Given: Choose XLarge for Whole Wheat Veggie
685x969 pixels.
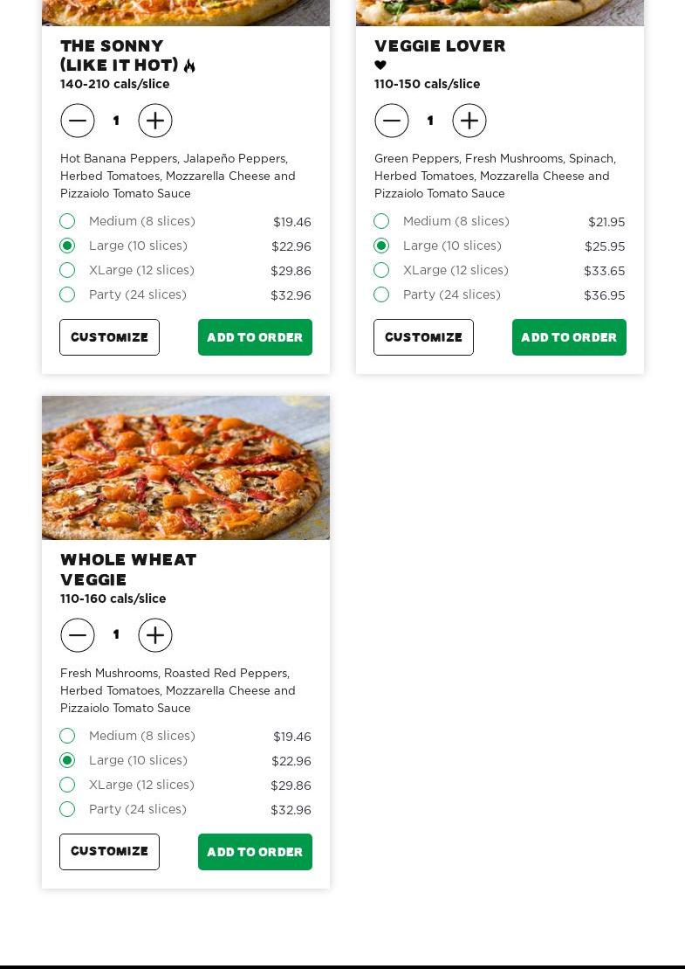Looking at the screenshot, I should coord(67,785).
